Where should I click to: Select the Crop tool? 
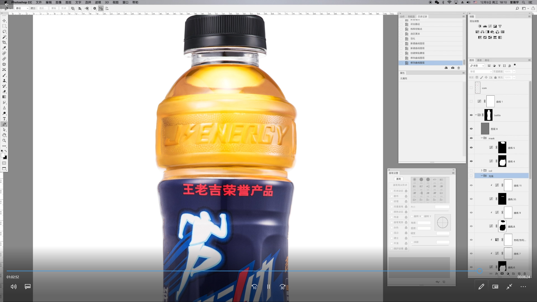4,43
